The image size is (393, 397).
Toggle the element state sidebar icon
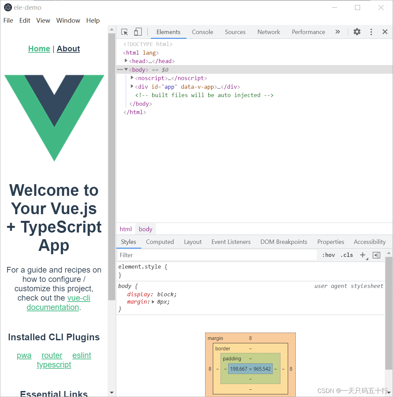click(x=376, y=255)
